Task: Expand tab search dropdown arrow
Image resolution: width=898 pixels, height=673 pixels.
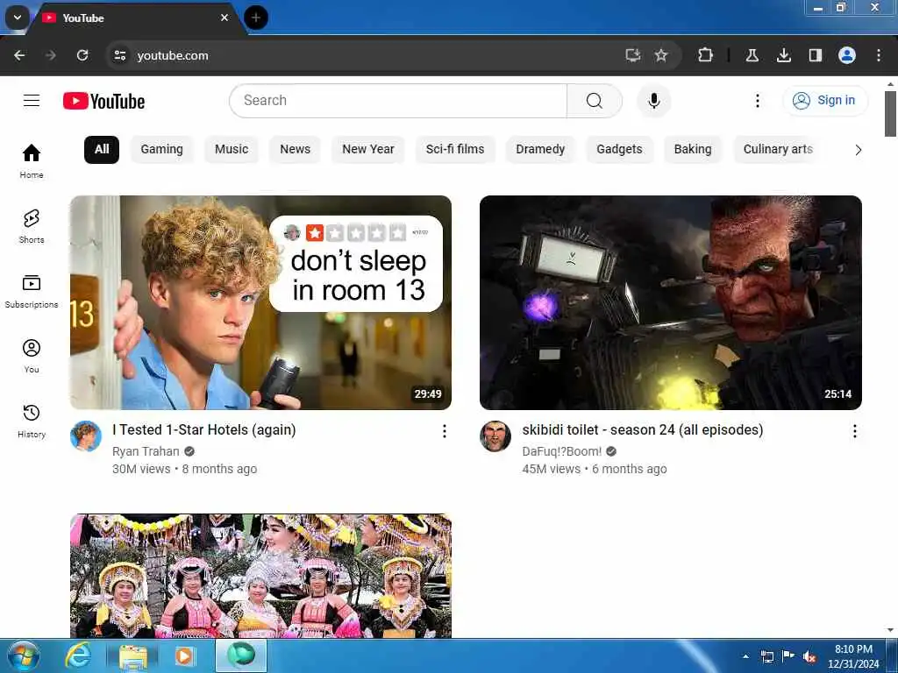Action: click(x=18, y=18)
